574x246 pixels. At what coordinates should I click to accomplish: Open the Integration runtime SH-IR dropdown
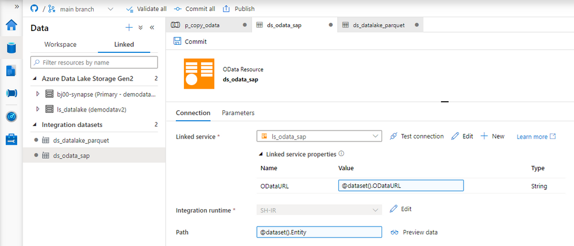[319, 209]
